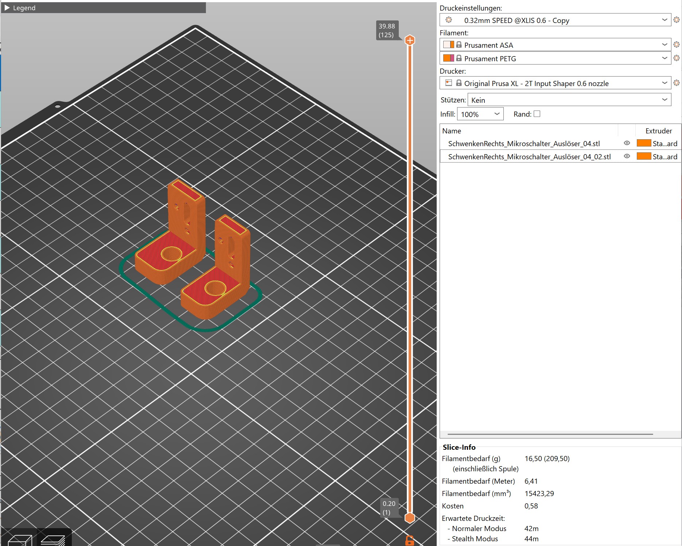Click the object list horizontal scrollbar
The width and height of the screenshot is (682, 546).
550,434
